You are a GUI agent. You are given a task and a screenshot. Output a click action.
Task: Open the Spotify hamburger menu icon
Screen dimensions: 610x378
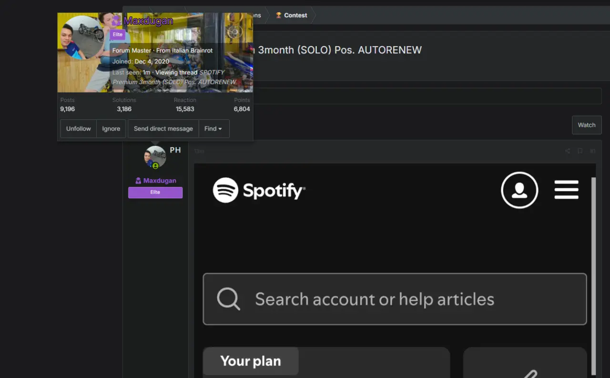tap(567, 190)
